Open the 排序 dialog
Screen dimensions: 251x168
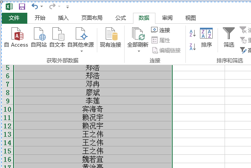point(207,37)
